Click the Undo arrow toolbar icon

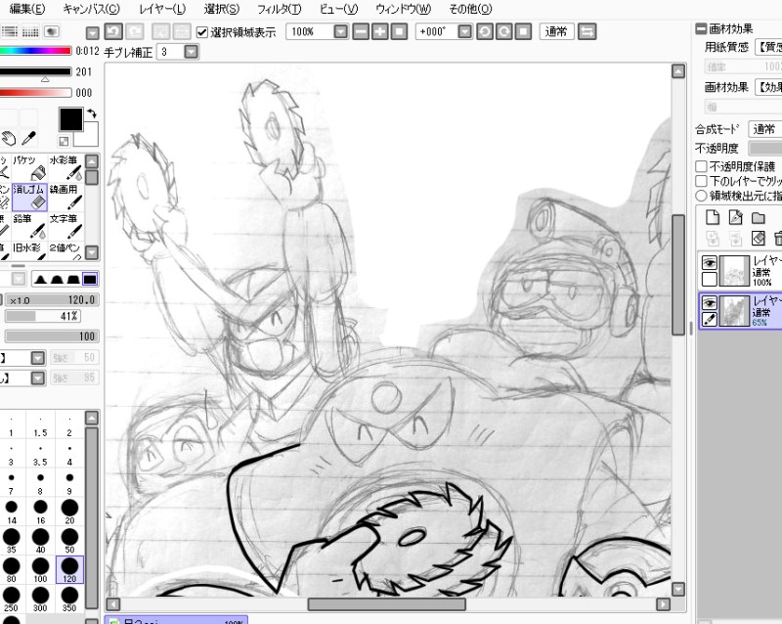tap(113, 32)
